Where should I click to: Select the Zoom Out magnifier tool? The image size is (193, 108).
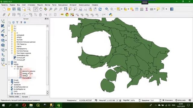[x=55, y=9]
